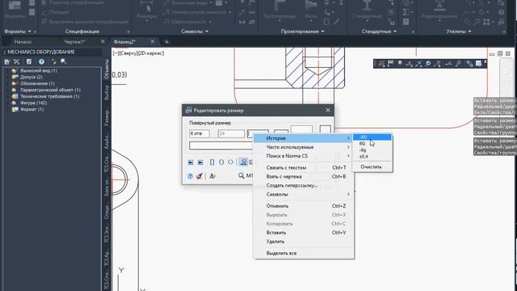The width and height of the screenshot is (517, 291).
Task: Click the long text field under the dimension
Action: click(221, 145)
